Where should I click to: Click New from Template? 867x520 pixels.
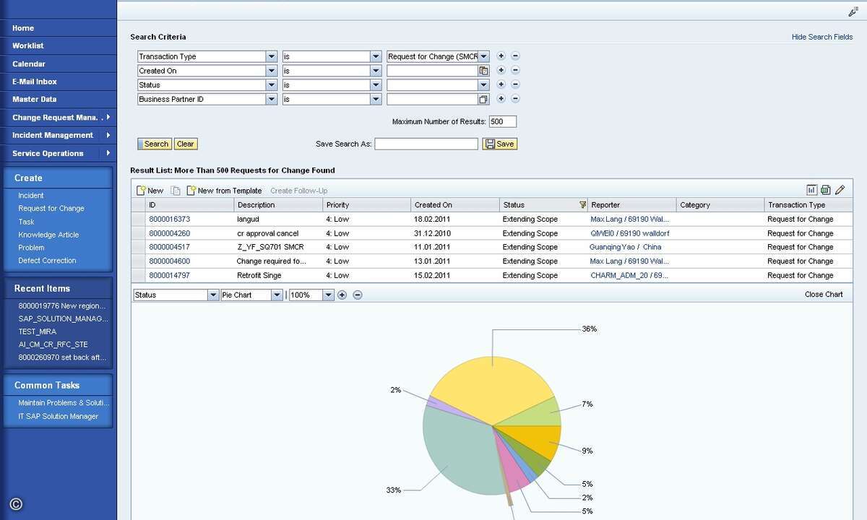(224, 191)
